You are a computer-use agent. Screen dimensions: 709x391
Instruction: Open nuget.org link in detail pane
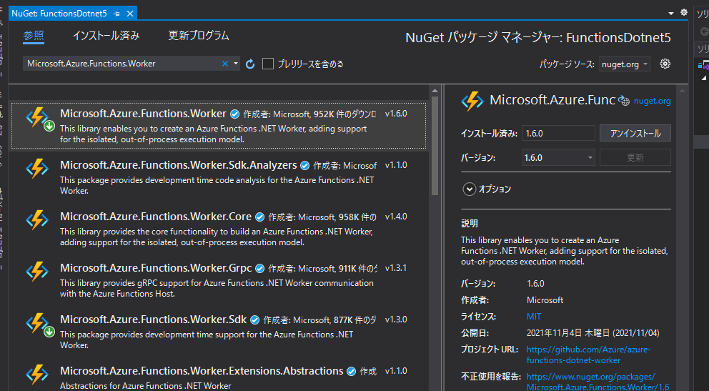(652, 102)
